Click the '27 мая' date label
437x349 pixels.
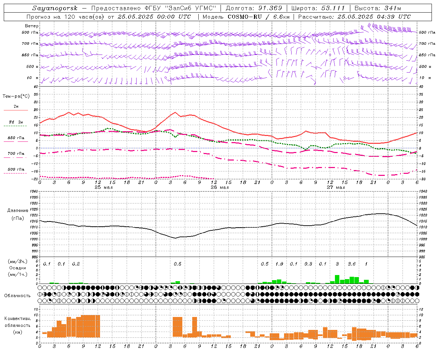pos(336,187)
